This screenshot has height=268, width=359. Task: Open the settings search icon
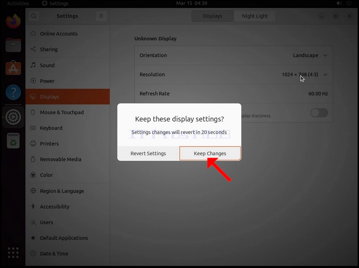[34, 16]
